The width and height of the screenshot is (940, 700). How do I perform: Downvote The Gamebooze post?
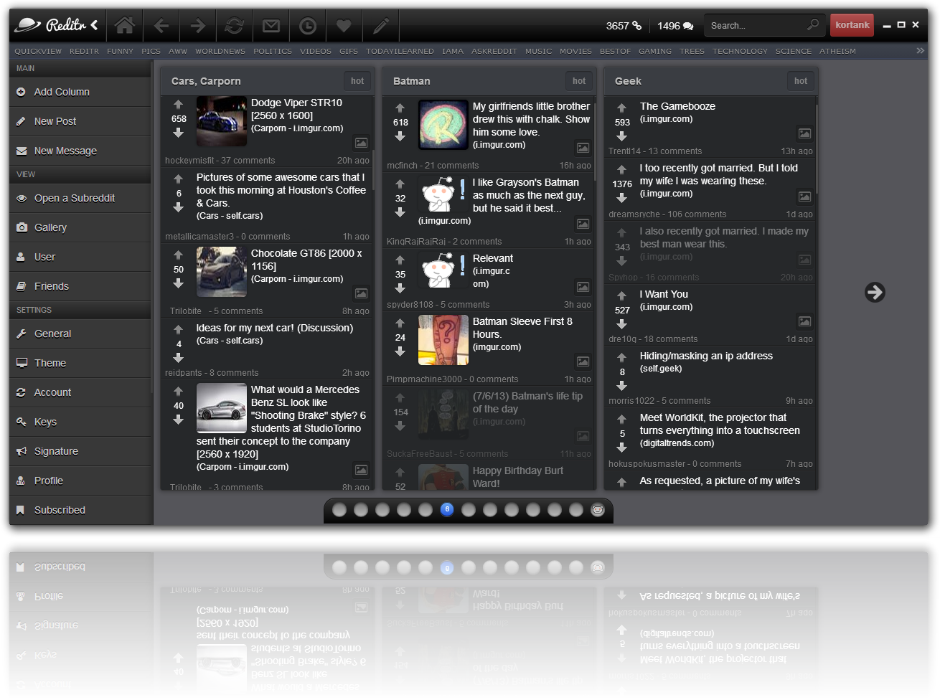tap(622, 136)
